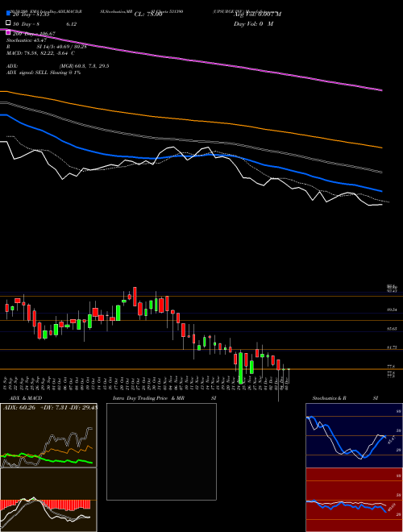Click the 89.54 price axis label
The height and width of the screenshot is (532, 403).
pyautogui.click(x=392, y=310)
